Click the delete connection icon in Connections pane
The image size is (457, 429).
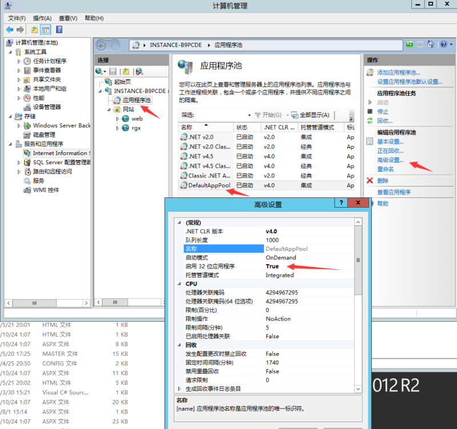click(x=139, y=71)
